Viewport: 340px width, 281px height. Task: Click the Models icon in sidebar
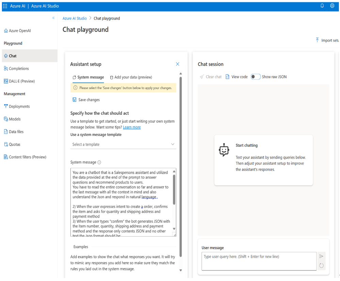pyautogui.click(x=6, y=119)
